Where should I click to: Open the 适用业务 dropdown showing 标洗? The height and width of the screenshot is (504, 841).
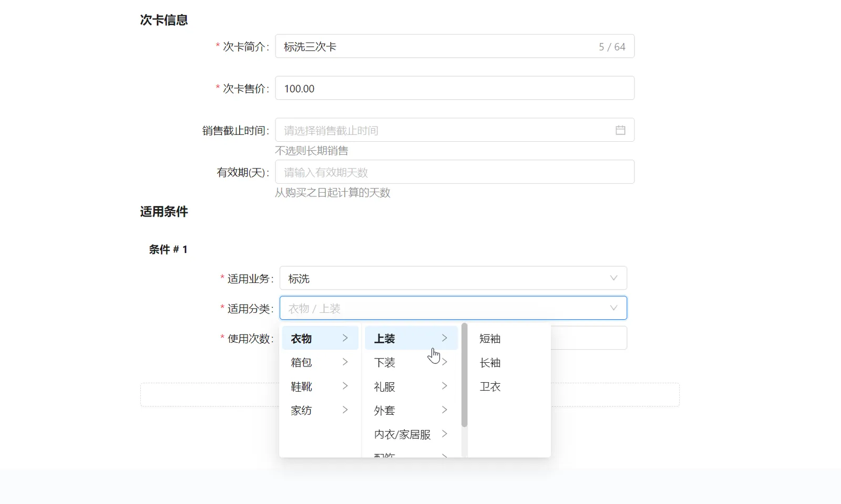pyautogui.click(x=453, y=278)
